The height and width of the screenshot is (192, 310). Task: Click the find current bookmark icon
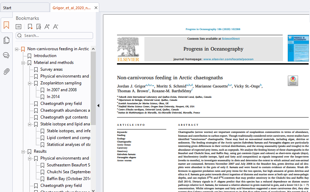coord(39,27)
